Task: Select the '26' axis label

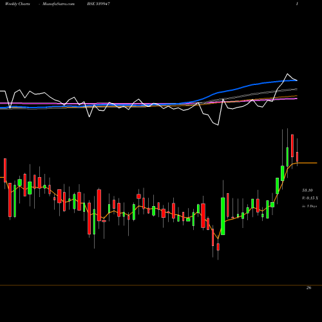Action: coord(308,288)
